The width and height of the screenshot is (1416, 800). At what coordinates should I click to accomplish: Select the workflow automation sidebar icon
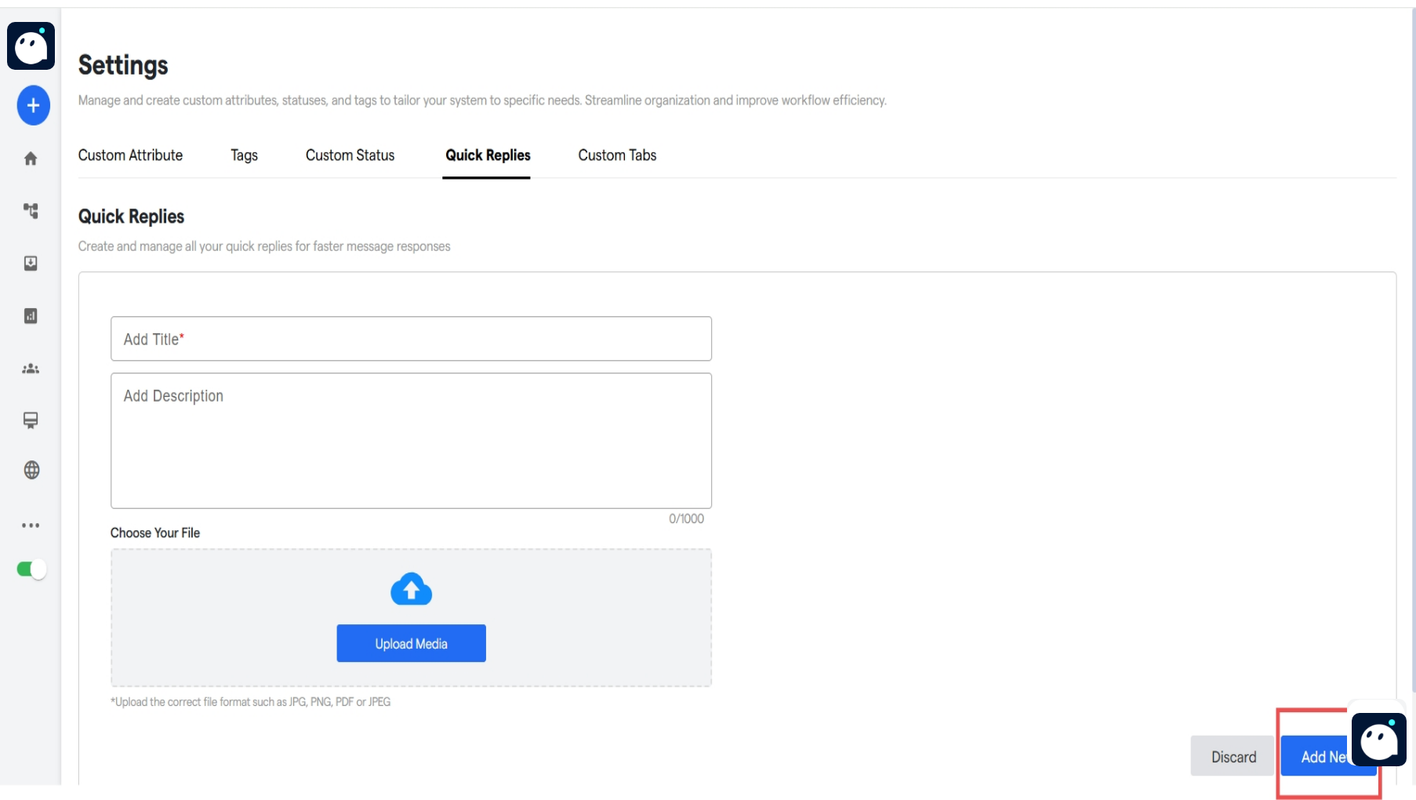tap(31, 211)
